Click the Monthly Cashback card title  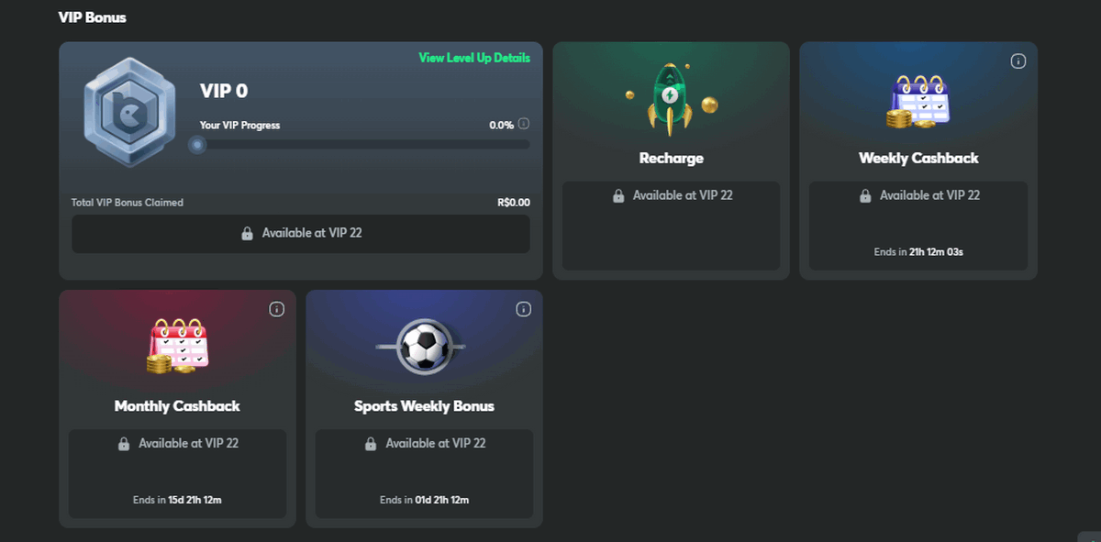177,405
